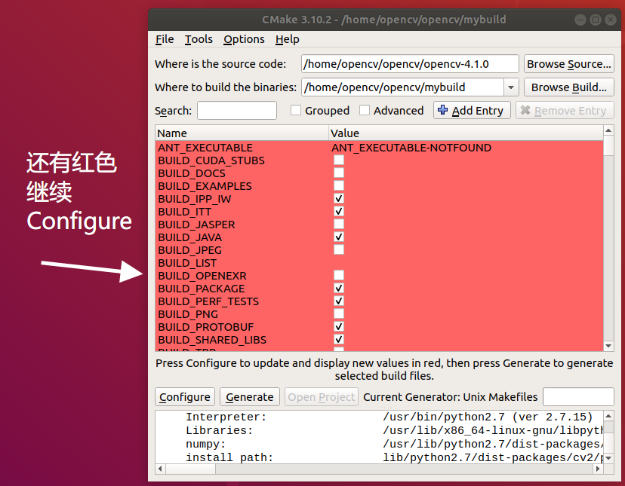625x486 pixels.
Task: Toggle the BUILD_PNG checkbox
Action: click(339, 313)
